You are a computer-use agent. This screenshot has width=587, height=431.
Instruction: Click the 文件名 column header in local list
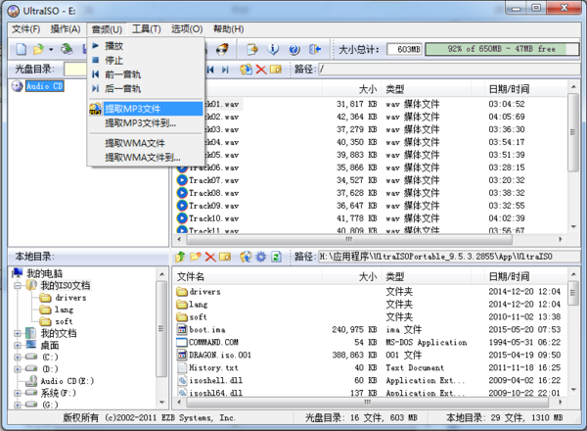[x=248, y=277]
